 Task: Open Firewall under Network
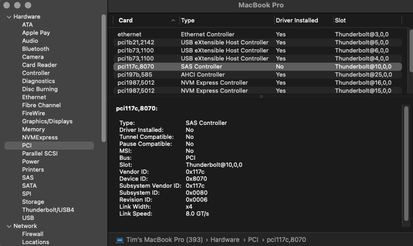tap(32, 234)
